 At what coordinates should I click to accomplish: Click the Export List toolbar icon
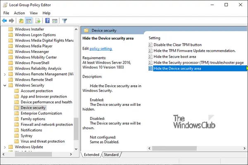click(x=38, y=21)
